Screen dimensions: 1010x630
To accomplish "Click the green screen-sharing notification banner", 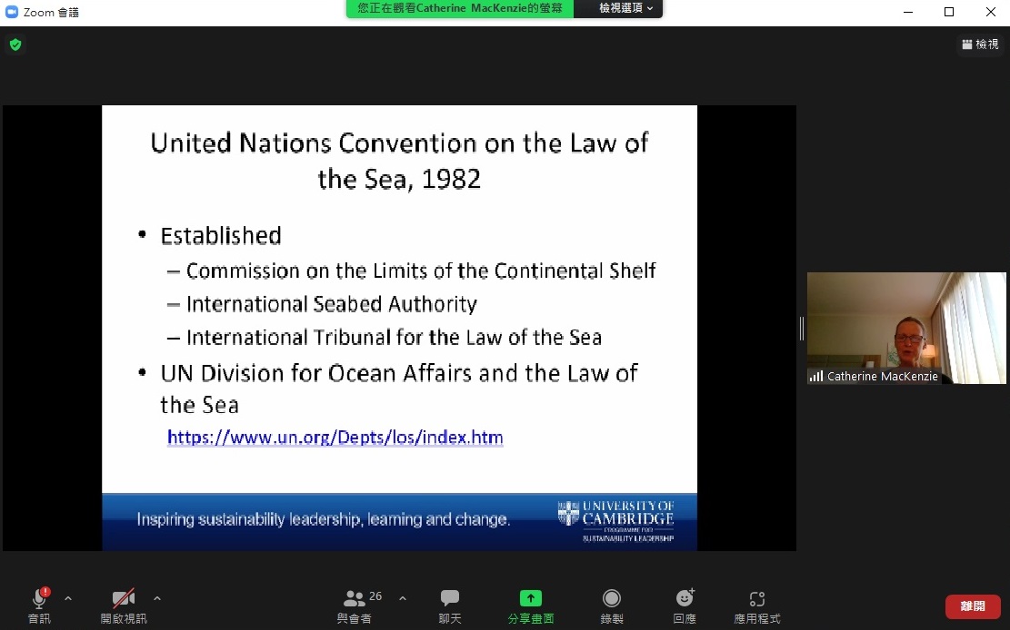I will 460,8.
